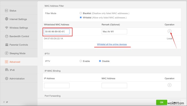Select the D4:57:63:D0:22:1A MAC entry
Image resolution: width=187 pixels, height=106 pixels.
tap(53, 39)
